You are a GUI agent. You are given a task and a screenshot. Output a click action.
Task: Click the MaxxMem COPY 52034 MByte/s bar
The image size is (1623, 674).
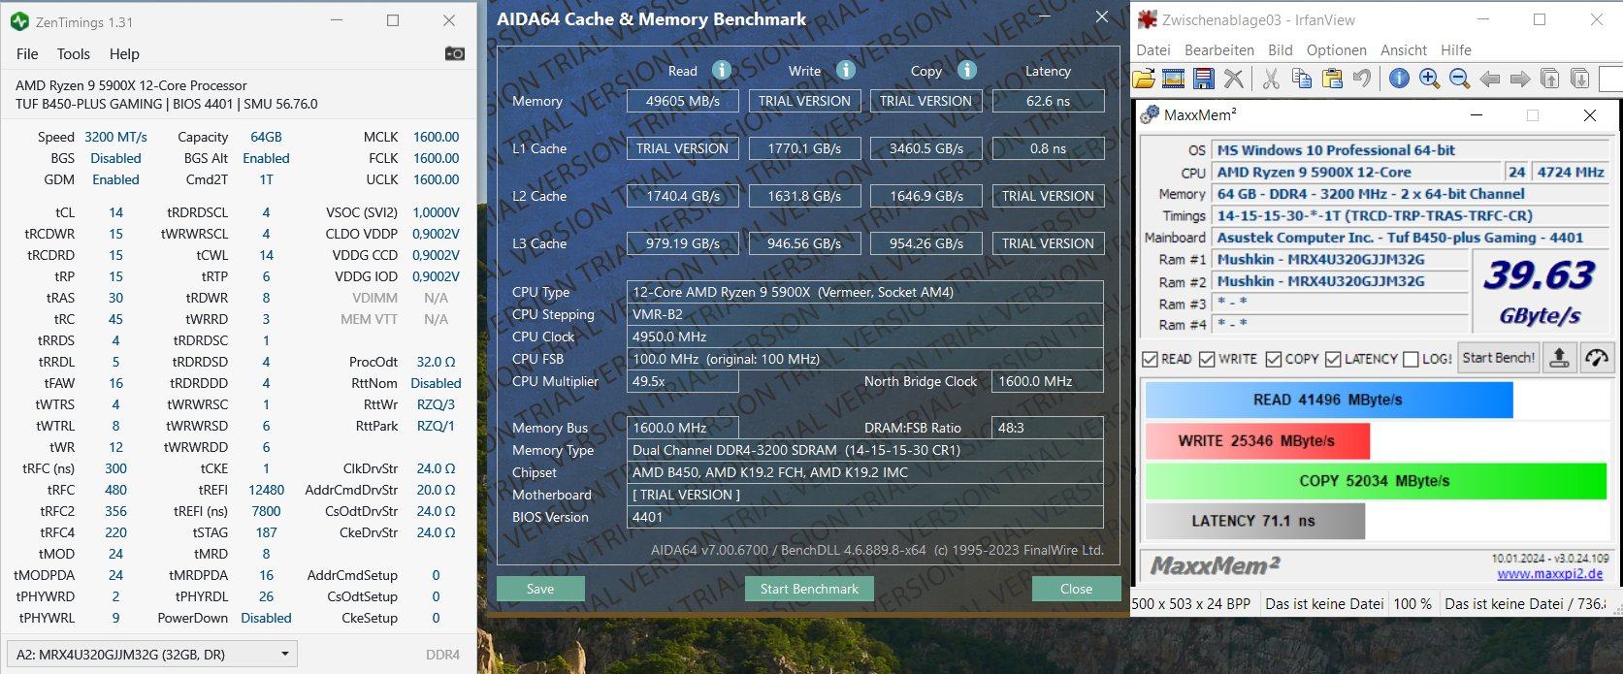[1376, 481]
